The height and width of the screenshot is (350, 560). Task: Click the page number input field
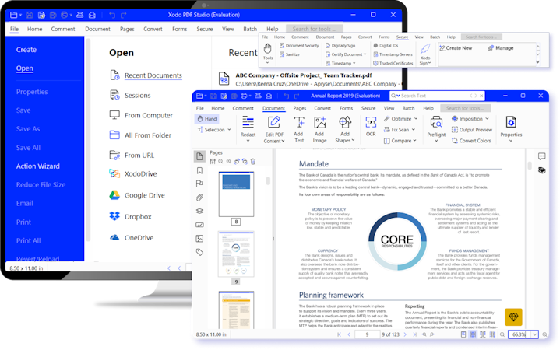click(367, 334)
